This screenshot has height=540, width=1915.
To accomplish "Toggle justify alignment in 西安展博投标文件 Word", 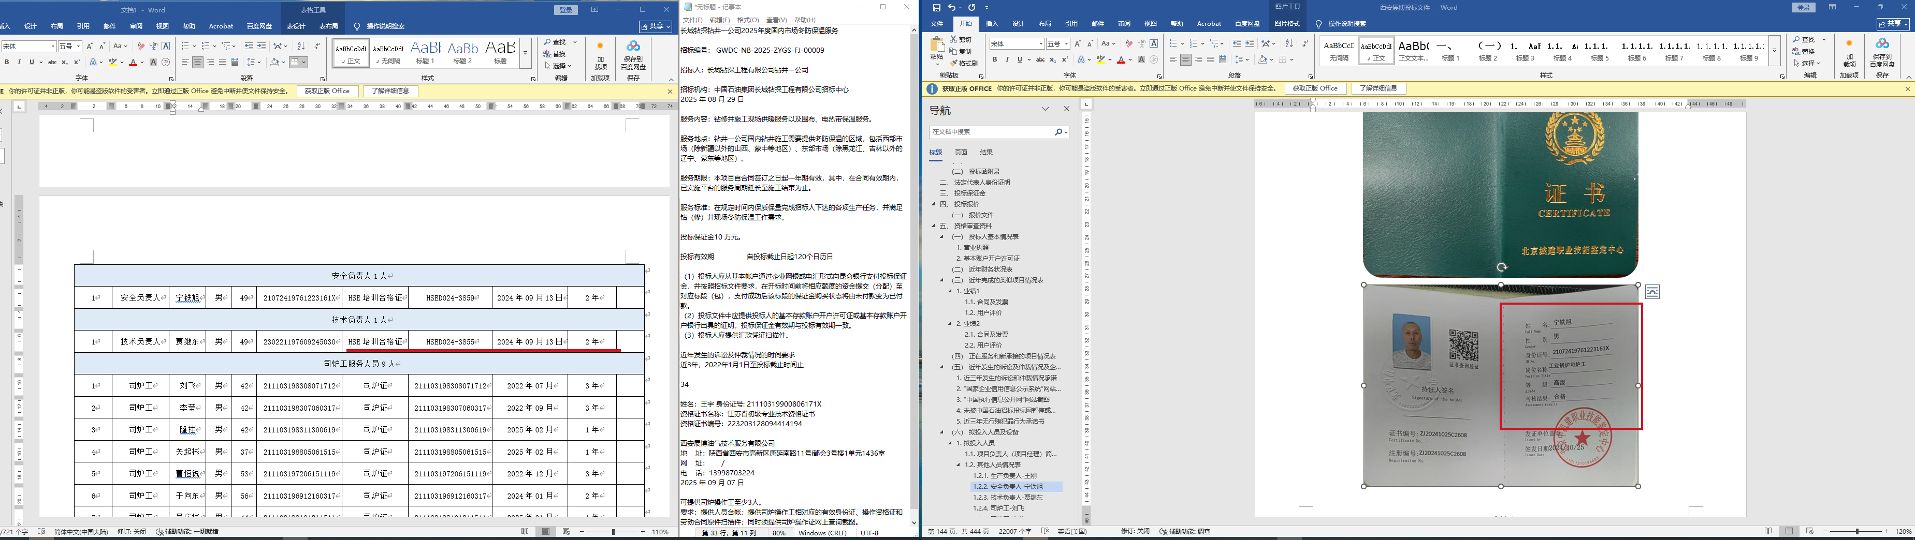I will tap(1211, 59).
